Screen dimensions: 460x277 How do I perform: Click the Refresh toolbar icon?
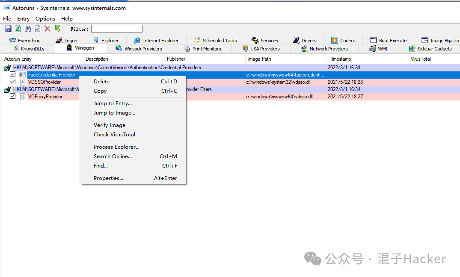tap(18, 28)
